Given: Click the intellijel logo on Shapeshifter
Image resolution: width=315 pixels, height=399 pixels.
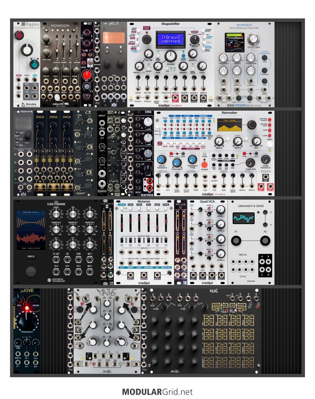Looking at the screenshot, I should coord(164,105).
